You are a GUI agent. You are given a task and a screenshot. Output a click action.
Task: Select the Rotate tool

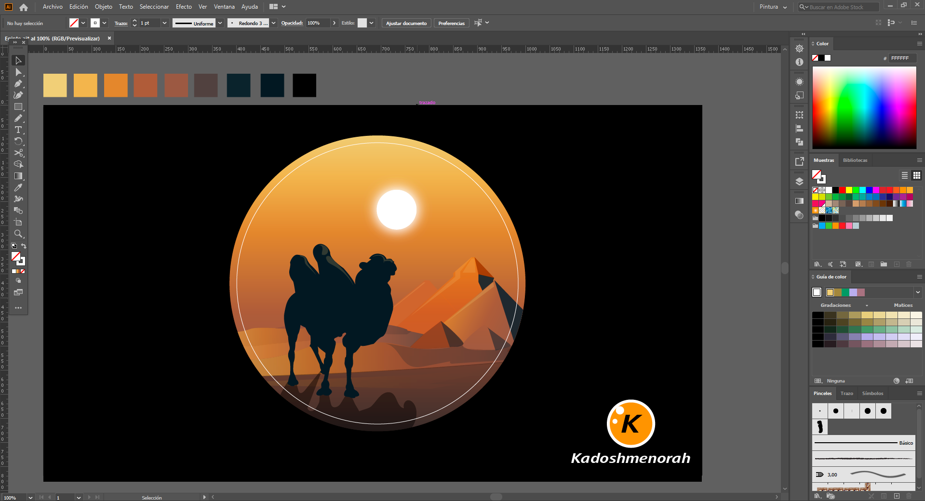[18, 141]
